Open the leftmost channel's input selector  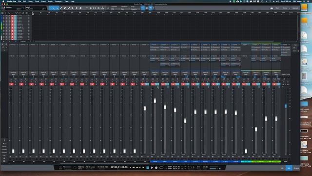coord(13,73)
